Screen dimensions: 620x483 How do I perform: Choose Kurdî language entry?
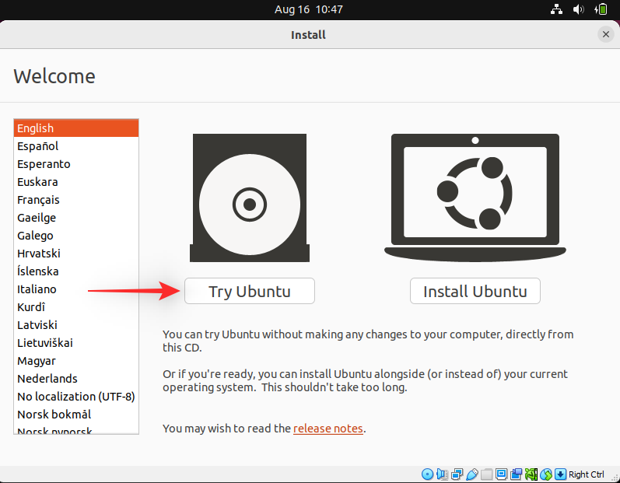[76, 307]
